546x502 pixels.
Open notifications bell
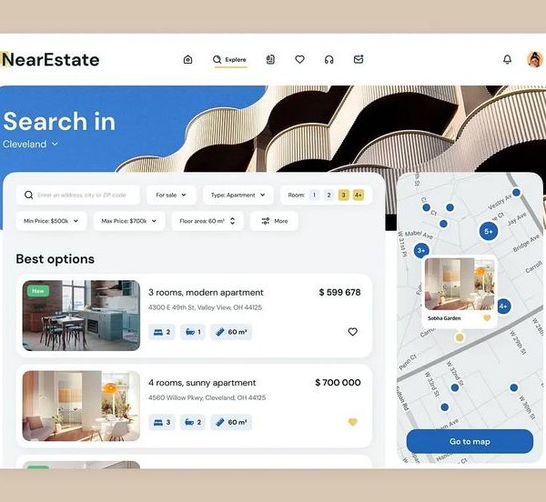(508, 59)
